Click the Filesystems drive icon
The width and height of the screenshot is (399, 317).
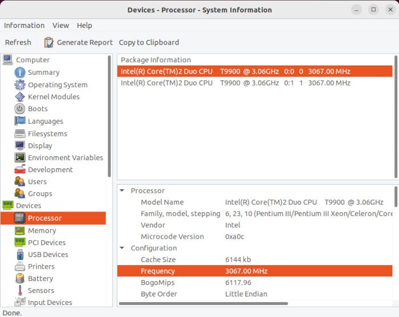click(x=20, y=133)
